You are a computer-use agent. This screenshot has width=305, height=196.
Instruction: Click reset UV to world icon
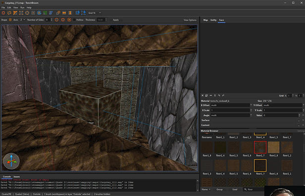[x=206, y=96]
